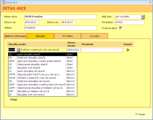Open the Náš stav dropdown
Viewport: 153px width, 120px height.
click(143, 17)
